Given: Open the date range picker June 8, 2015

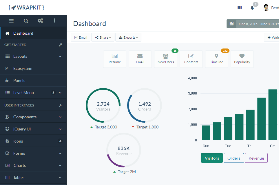Looking at the screenshot, I should (x=253, y=24).
